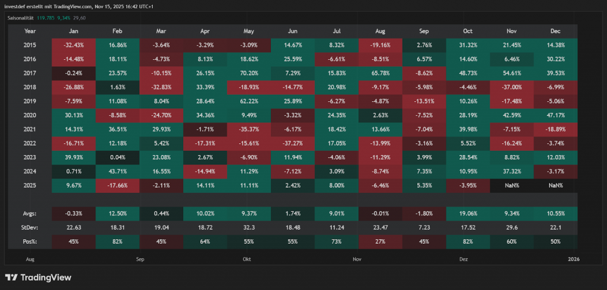Viewport: 607px width, 290px height.
Task: Click the Year column header
Action: [x=30, y=31]
